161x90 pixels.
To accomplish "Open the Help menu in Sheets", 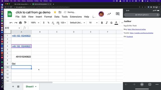I will click(87, 17).
